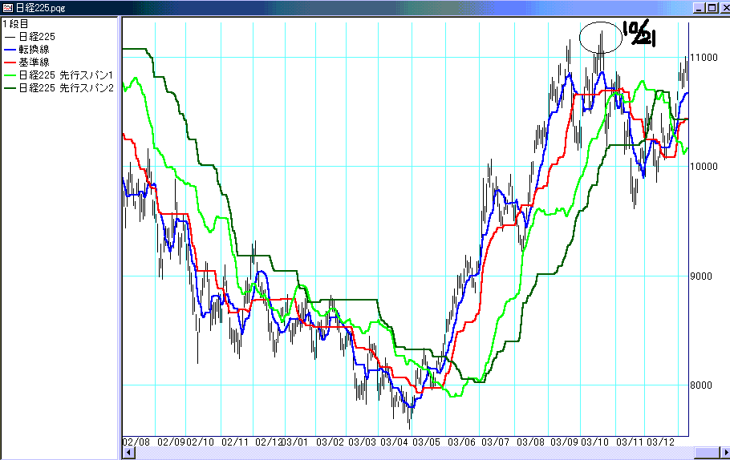Close the 日経225.pgg chart window
This screenshot has height=460, width=730.
tap(721, 7)
